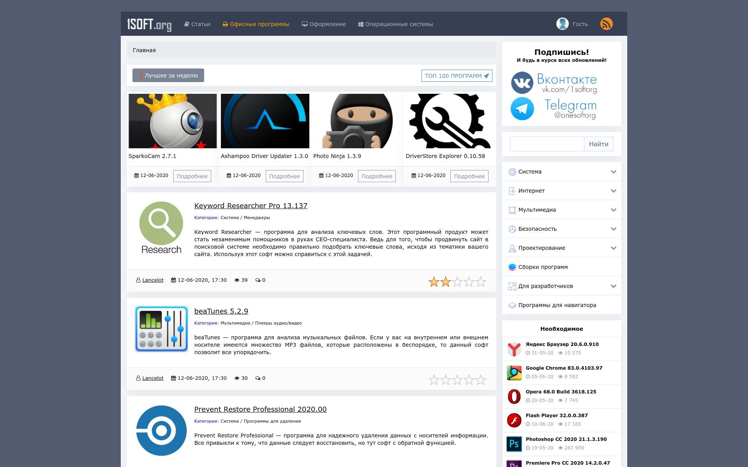Click the Google Chrome sidebar icon
Screen dimensions: 748x467
tap(514, 373)
